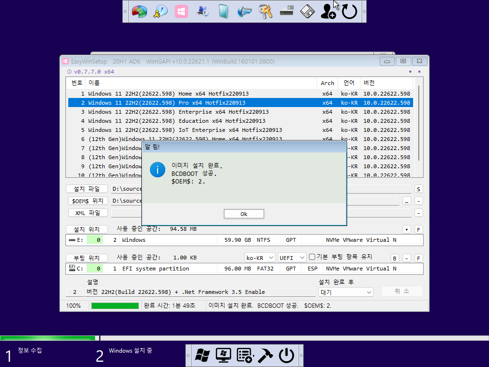Screen dimensions: 489x367
Task: Select Windows 11 22H2 Home x64 row
Action: coord(241,94)
